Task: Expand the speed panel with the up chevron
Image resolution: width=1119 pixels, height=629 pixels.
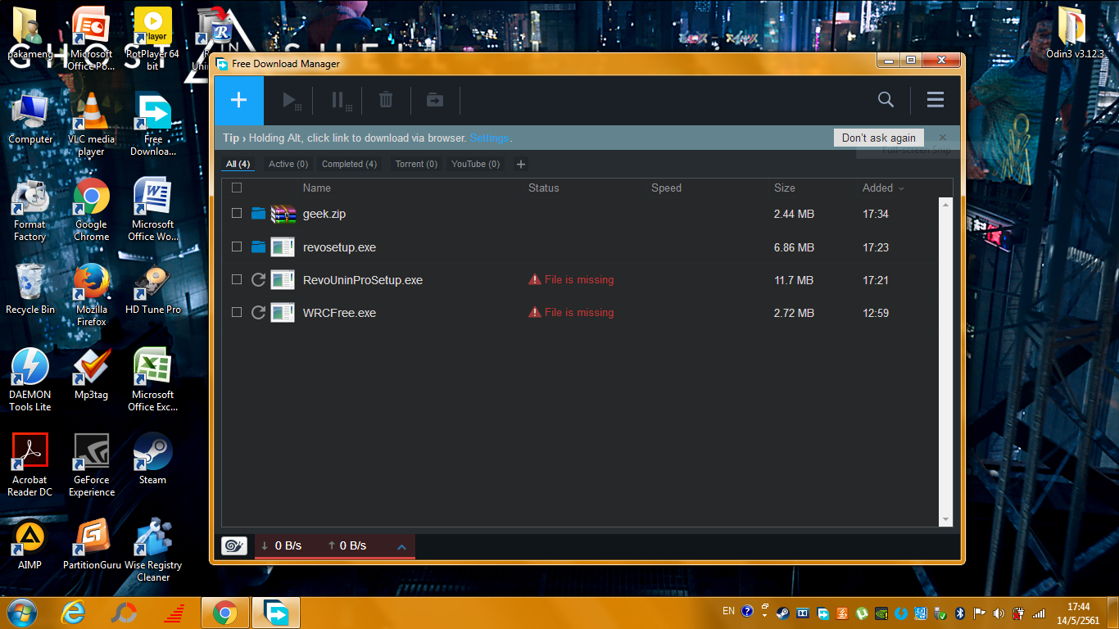Action: (401, 546)
